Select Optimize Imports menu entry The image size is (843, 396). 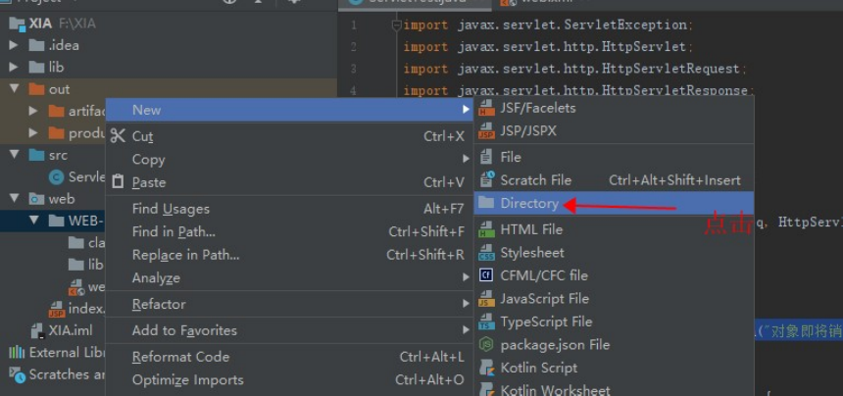(x=289, y=380)
